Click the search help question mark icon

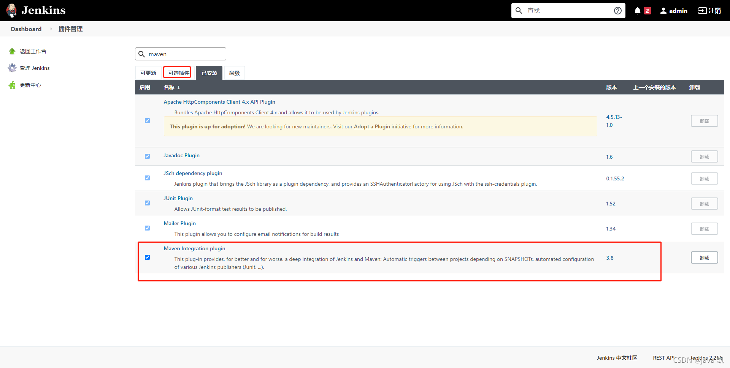[618, 11]
